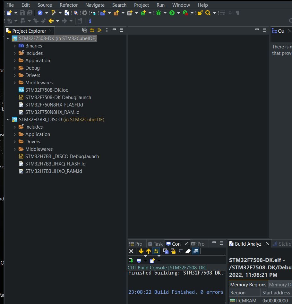Open dropdown next to Search magnifier icon
Screen dimensions: 292x304
[x=214, y=13]
